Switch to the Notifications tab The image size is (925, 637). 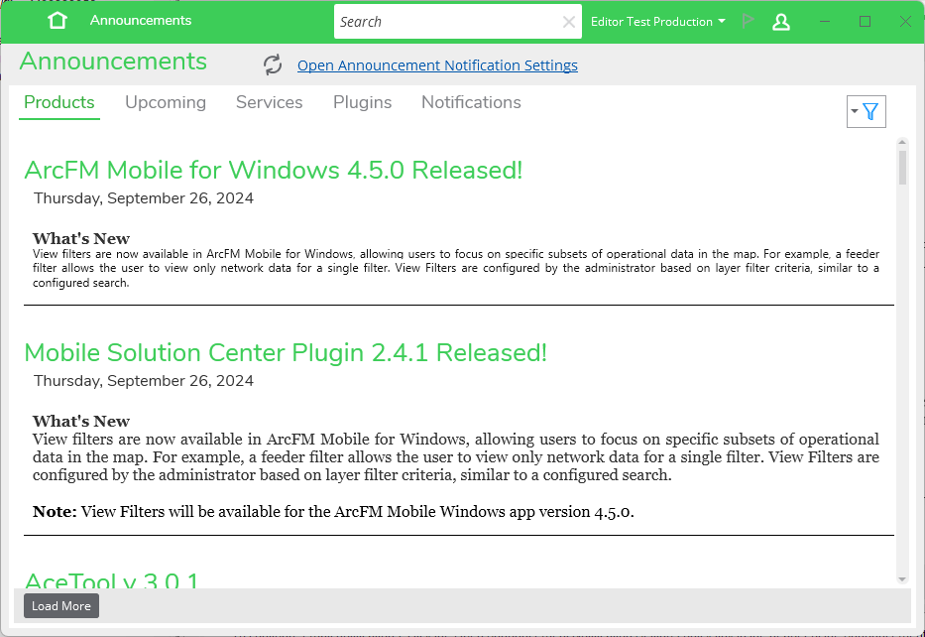point(471,103)
